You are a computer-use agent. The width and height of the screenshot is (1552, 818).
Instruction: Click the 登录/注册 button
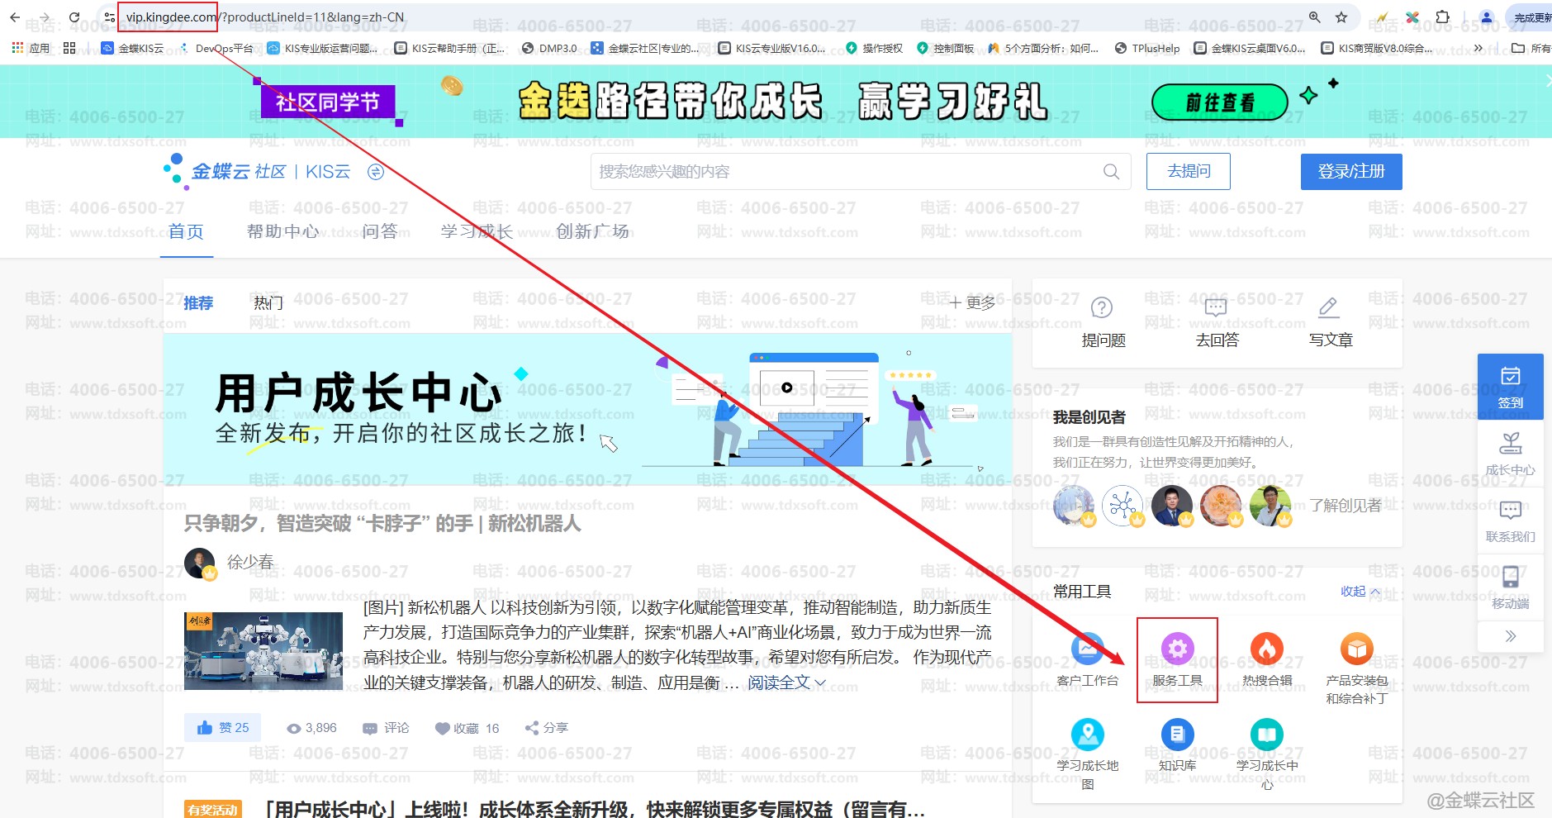[x=1351, y=172]
